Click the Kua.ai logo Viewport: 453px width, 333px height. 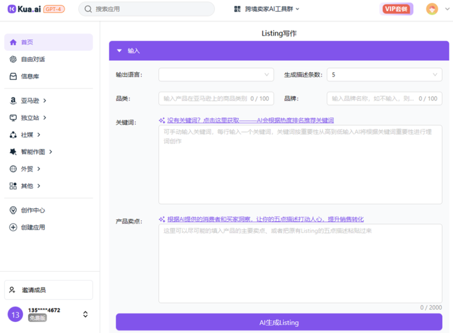click(x=24, y=9)
